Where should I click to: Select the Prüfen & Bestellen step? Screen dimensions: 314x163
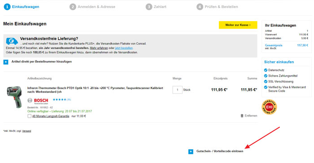tap(217, 7)
